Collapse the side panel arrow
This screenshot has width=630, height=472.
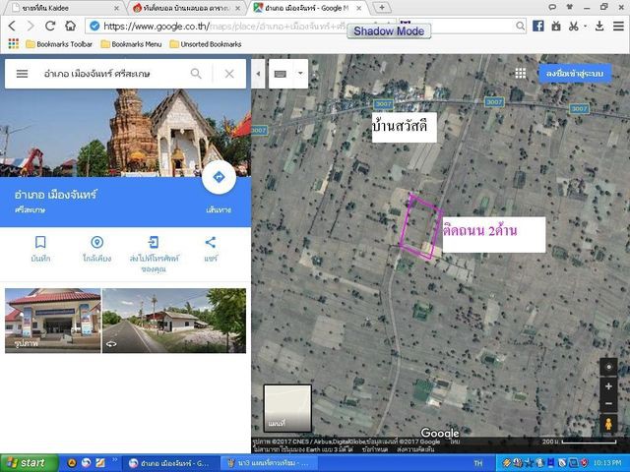(258, 74)
